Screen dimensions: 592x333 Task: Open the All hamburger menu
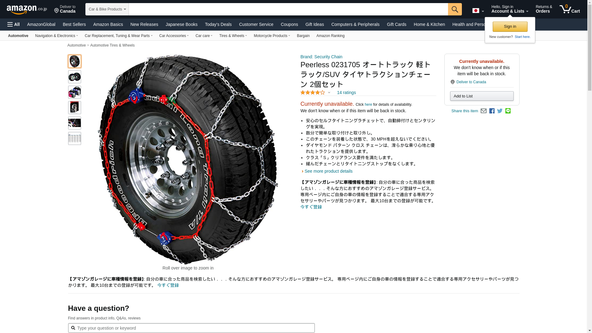point(14,24)
